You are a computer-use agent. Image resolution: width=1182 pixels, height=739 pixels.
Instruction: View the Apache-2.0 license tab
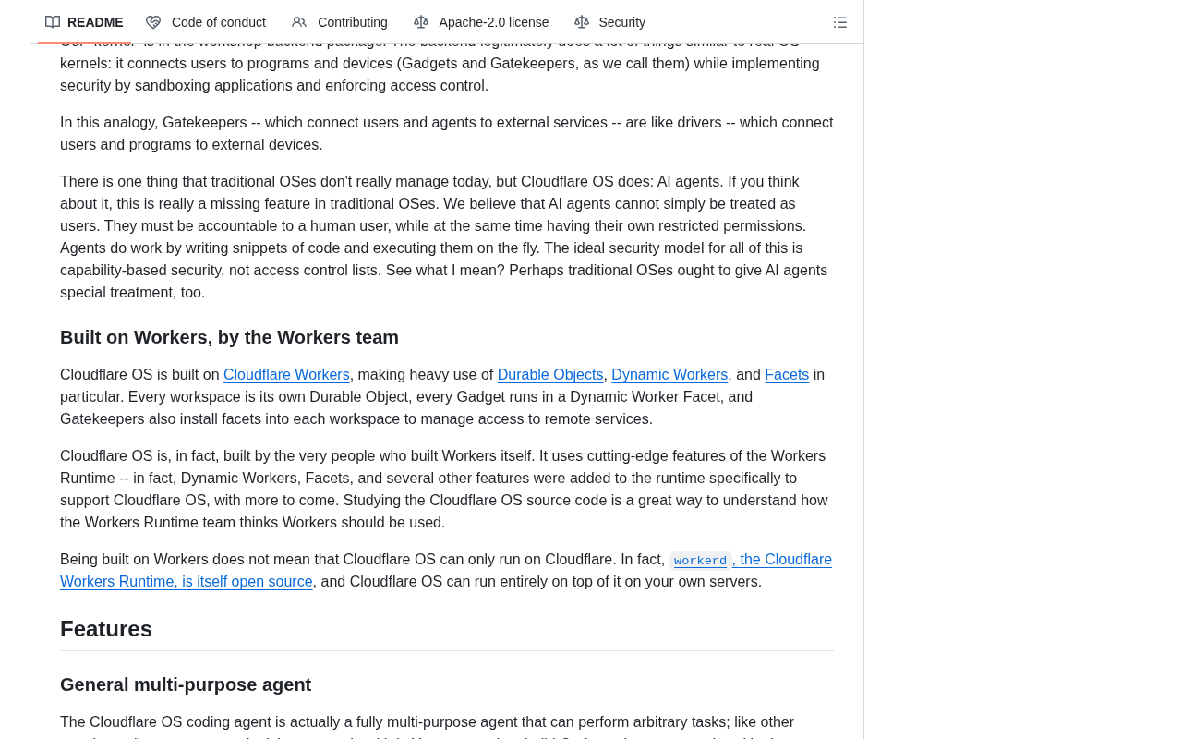point(481,22)
